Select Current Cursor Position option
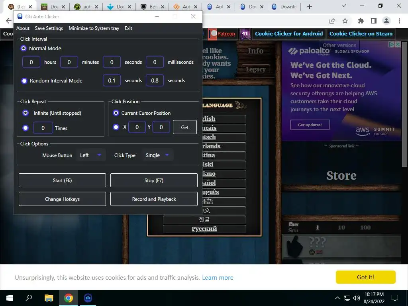408x306 pixels. coord(116,113)
